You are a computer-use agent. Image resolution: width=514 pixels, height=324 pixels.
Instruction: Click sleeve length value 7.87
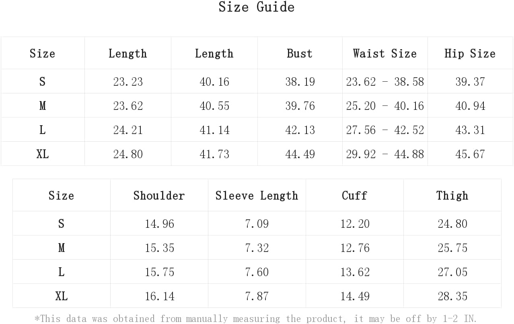[257, 296]
